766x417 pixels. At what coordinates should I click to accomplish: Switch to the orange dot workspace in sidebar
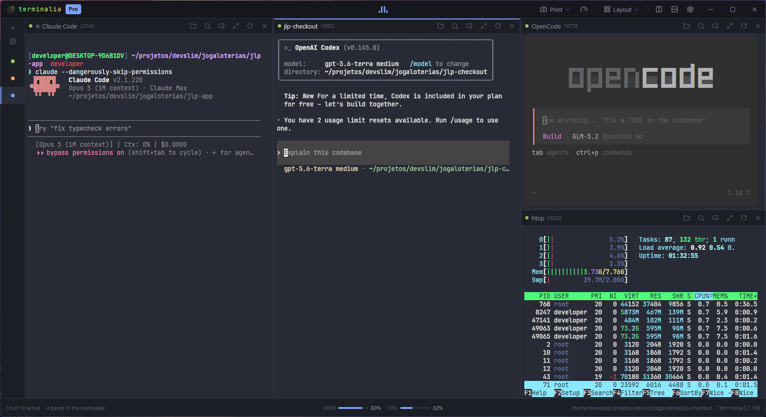13,78
